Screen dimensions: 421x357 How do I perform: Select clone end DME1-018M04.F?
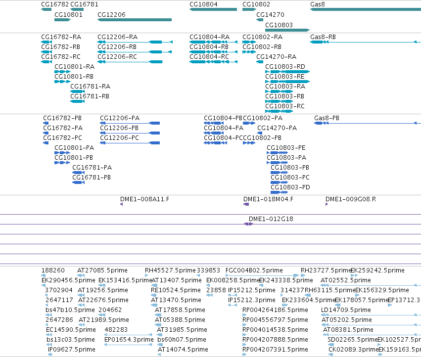tap(246, 204)
